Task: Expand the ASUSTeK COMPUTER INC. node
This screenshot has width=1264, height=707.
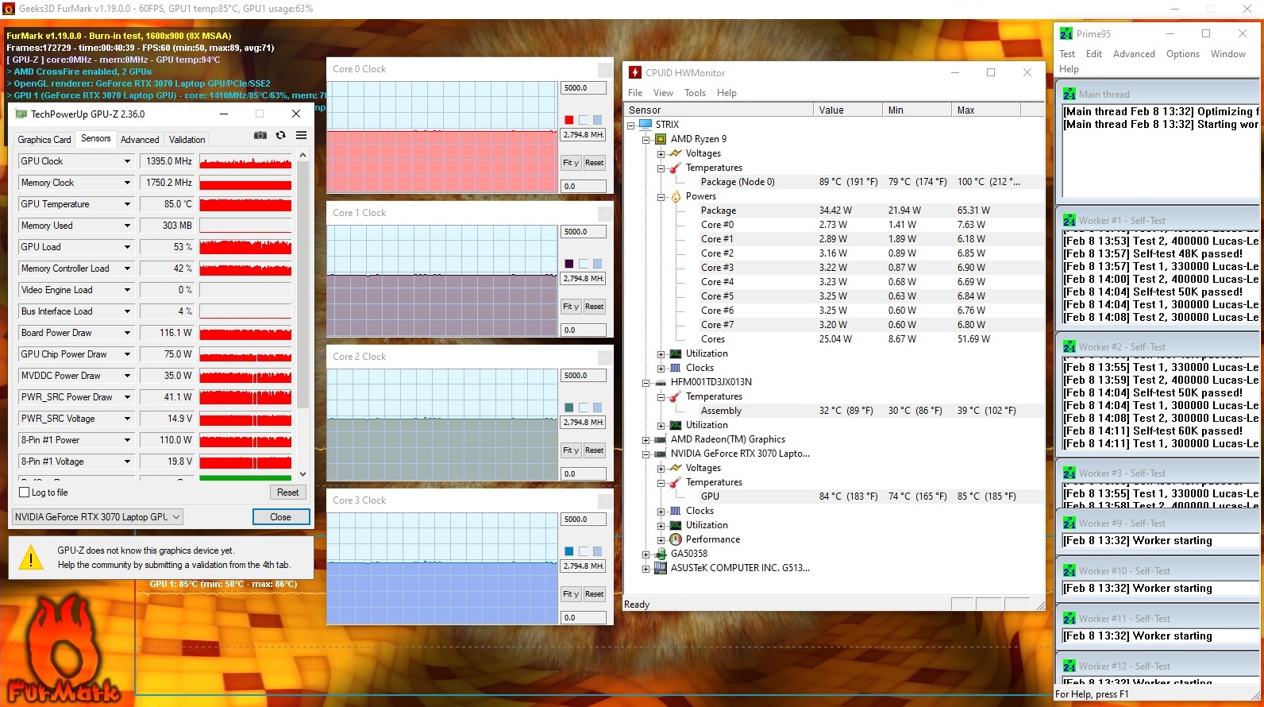Action: click(646, 568)
